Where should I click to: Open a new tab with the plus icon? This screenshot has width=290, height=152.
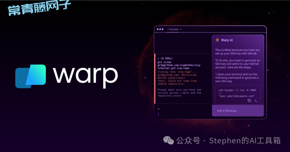pyautogui.click(x=180, y=29)
